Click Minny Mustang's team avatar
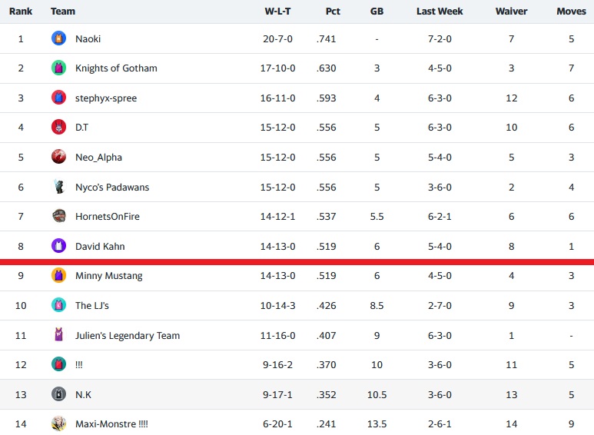 tap(58, 275)
